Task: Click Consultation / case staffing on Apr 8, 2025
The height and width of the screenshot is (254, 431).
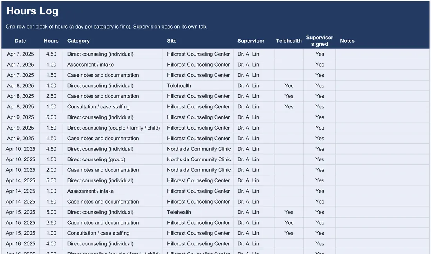Action: click(x=113, y=106)
